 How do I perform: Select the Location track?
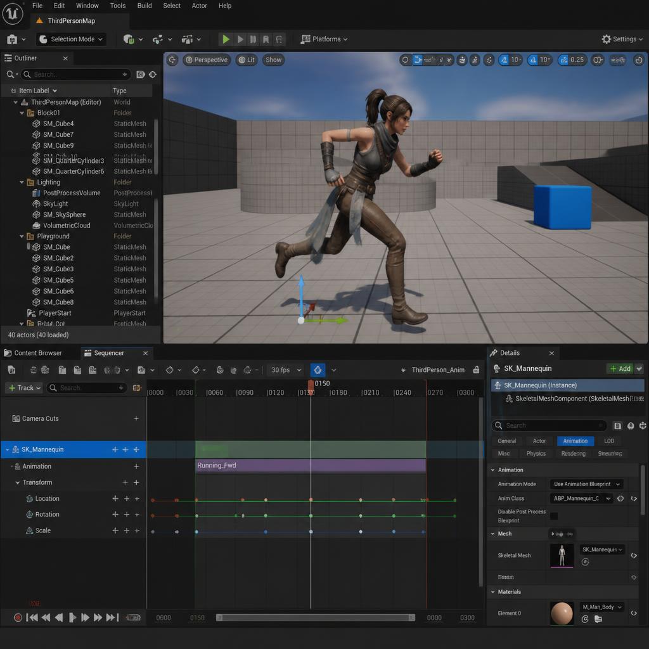tap(47, 499)
